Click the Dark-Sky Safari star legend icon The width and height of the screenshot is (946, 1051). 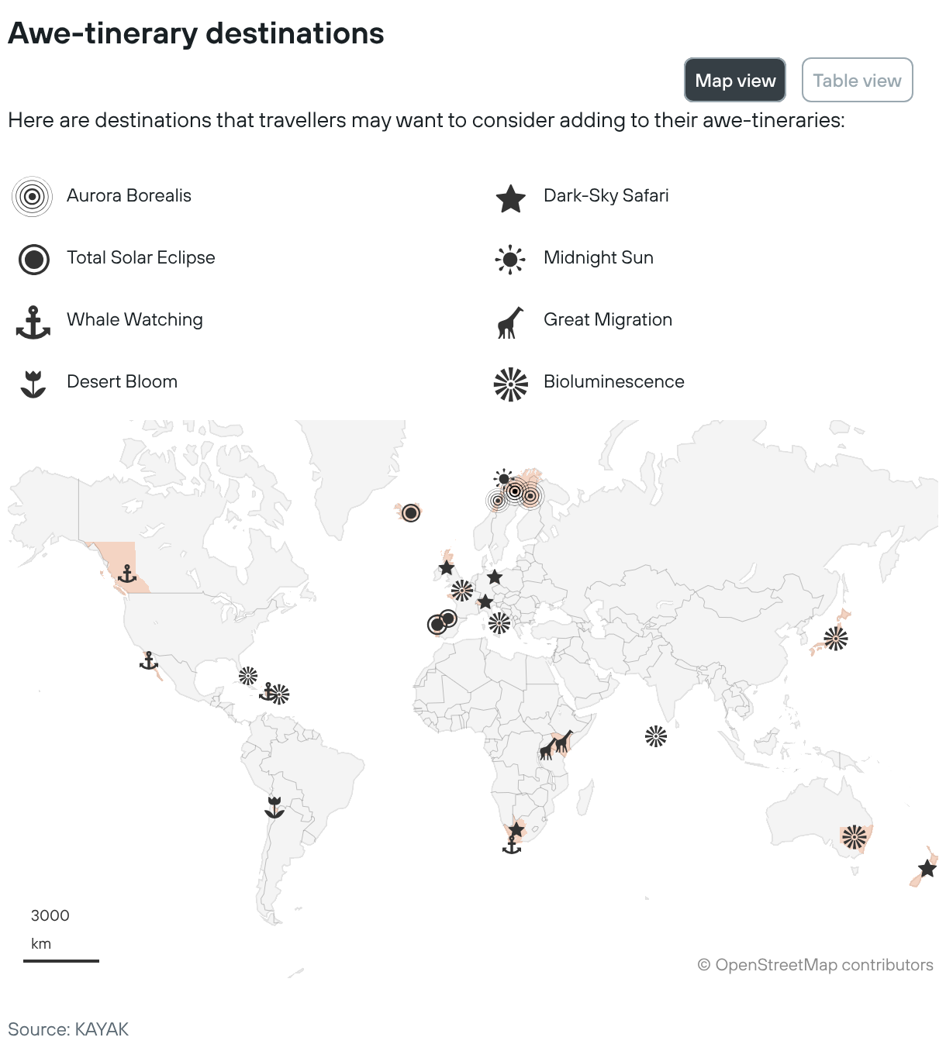(x=510, y=198)
